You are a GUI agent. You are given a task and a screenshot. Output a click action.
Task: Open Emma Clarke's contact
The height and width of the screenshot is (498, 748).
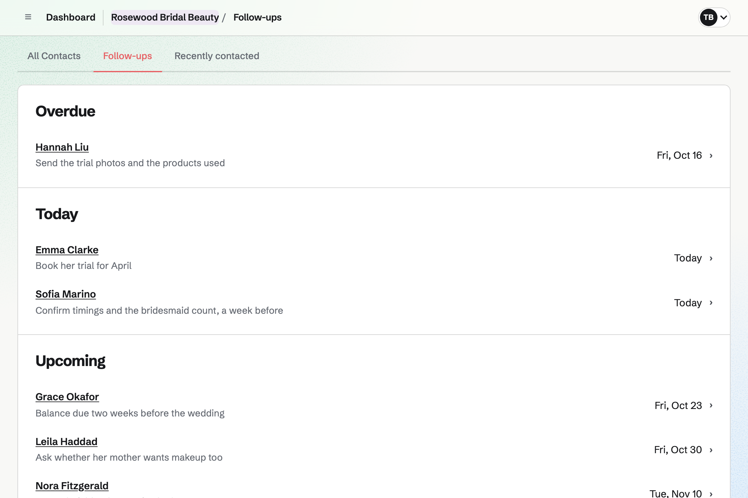click(67, 250)
